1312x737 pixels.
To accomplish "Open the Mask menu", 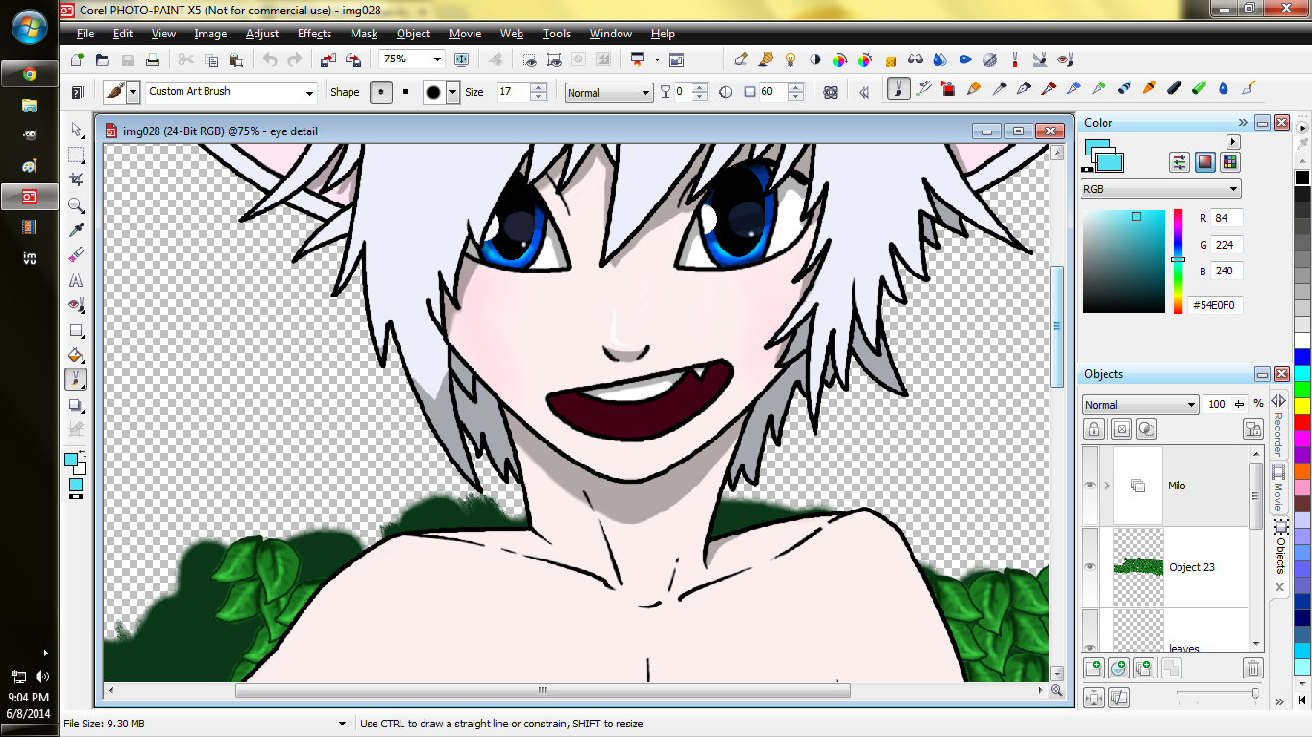I will (364, 33).
